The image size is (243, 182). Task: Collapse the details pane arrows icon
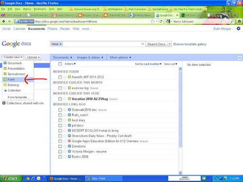click(240, 58)
